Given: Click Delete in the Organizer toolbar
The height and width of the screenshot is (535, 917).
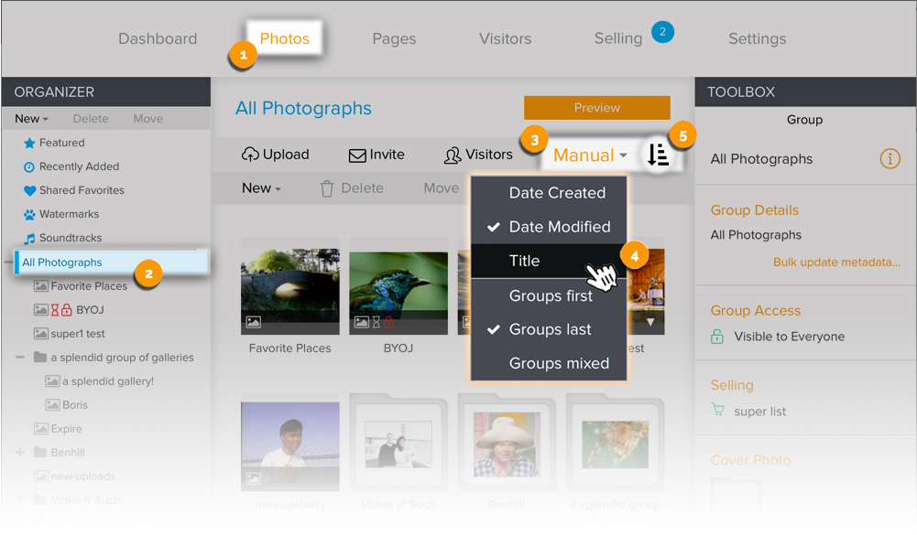Looking at the screenshot, I should pyautogui.click(x=91, y=119).
